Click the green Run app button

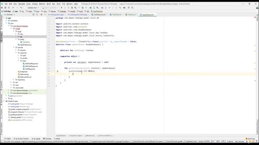(x=62, y=8)
